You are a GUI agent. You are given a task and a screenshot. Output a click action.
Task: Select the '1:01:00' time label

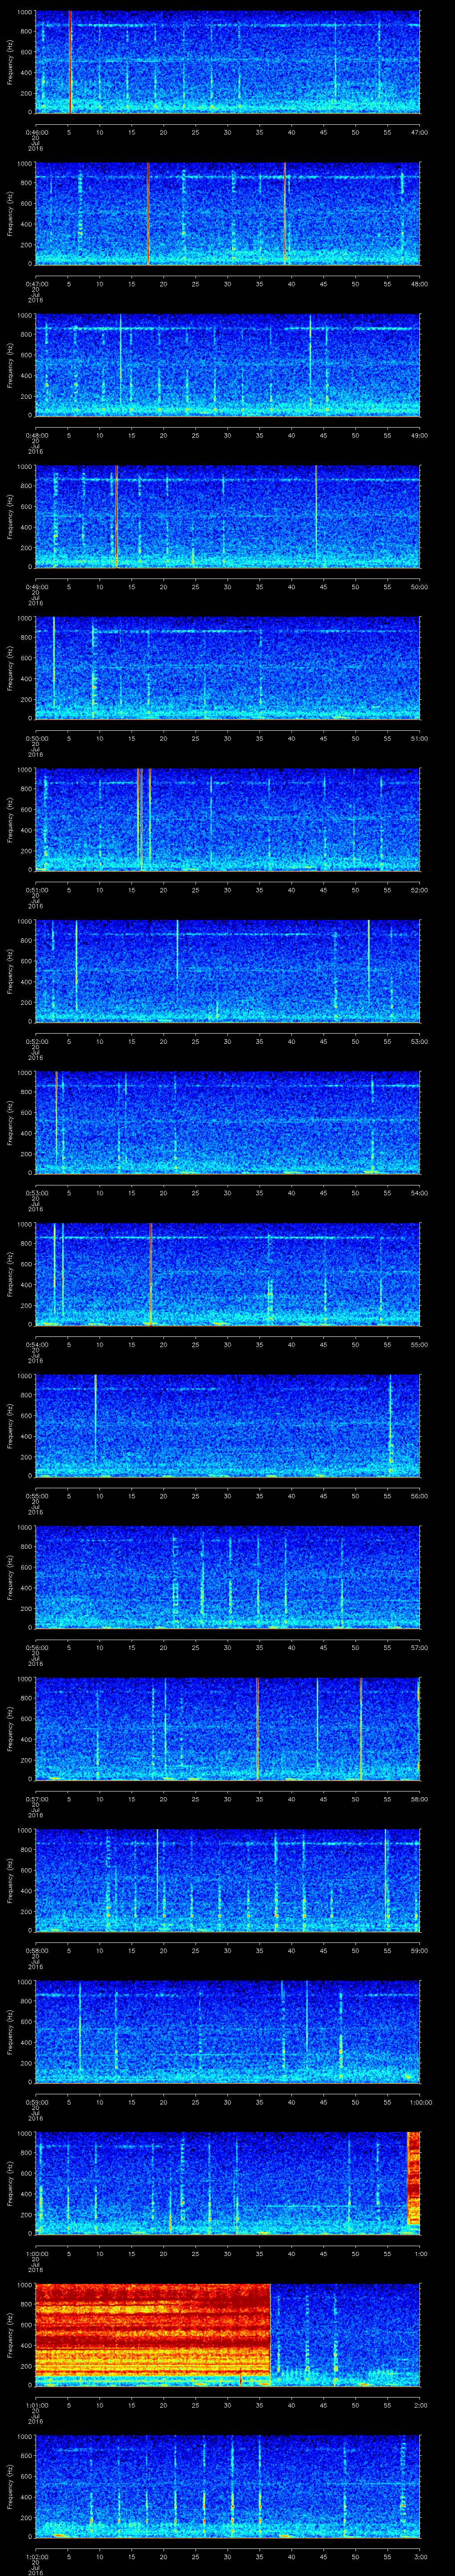(x=36, y=2405)
